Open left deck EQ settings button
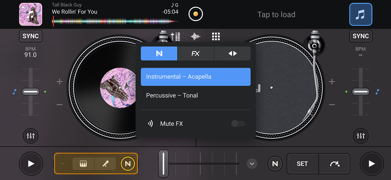 [x=31, y=136]
